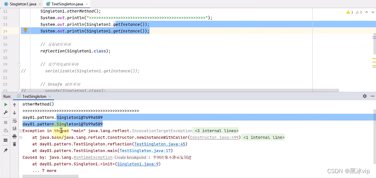The width and height of the screenshot is (376, 178).
Task: Click the console horizontal scrollbar
Action: click(x=50, y=176)
